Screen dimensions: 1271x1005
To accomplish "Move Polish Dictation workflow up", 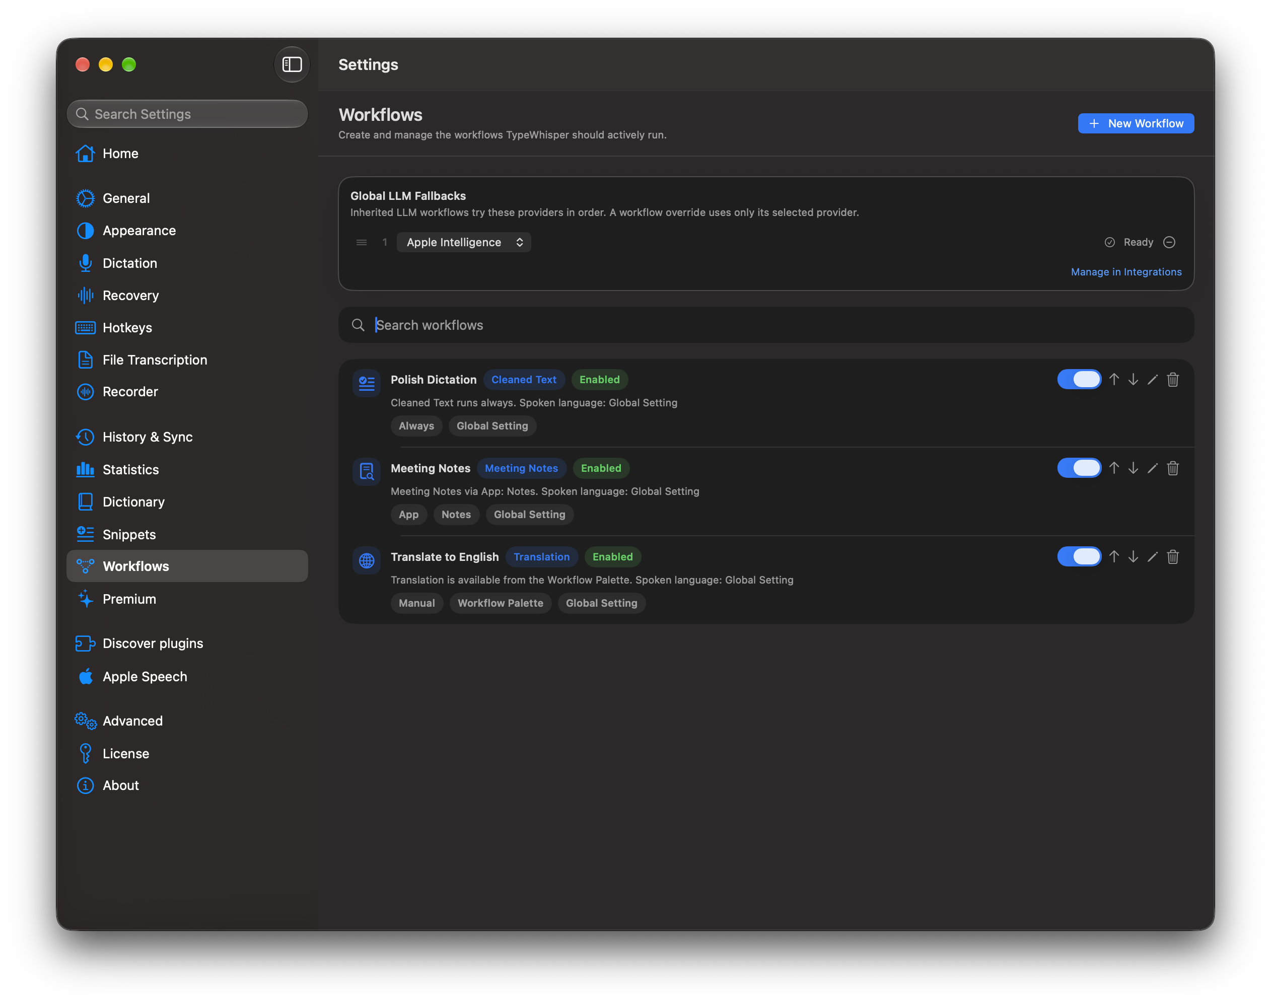I will 1114,380.
